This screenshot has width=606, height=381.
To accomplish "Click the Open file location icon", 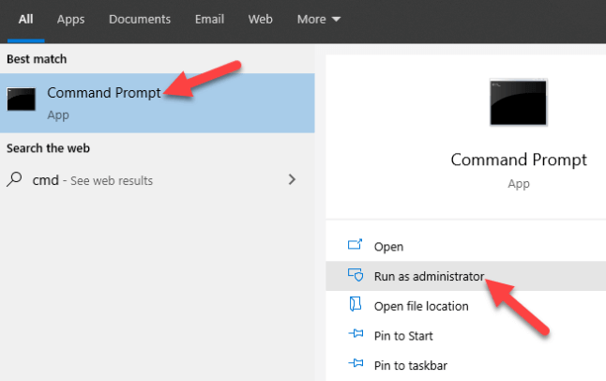I will (355, 305).
